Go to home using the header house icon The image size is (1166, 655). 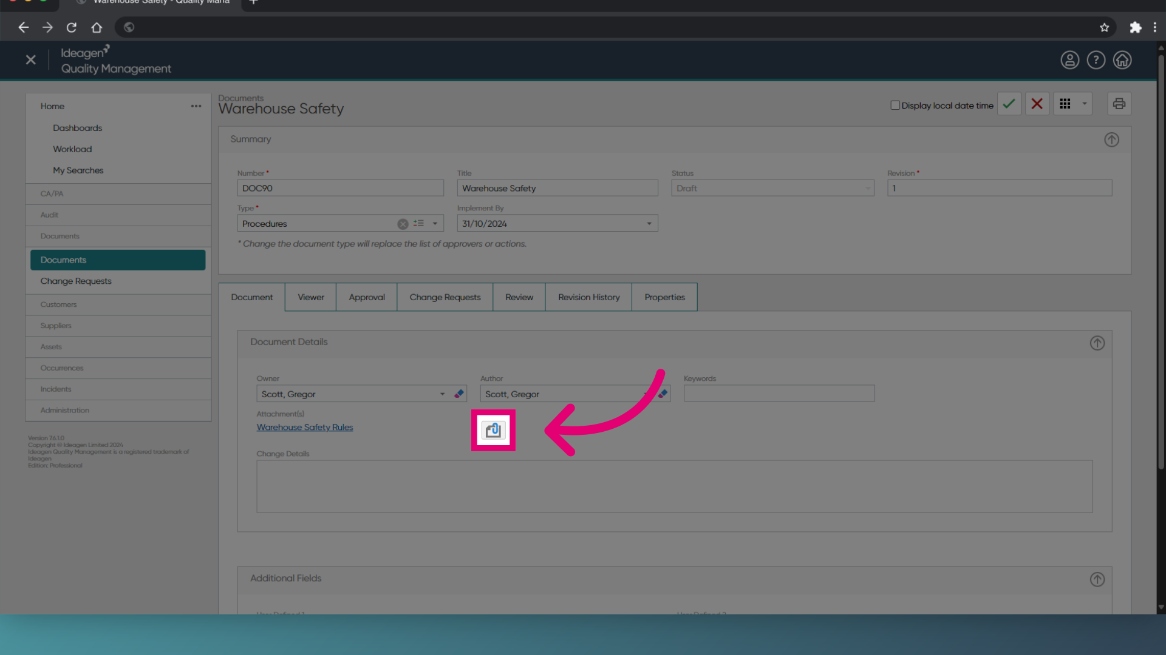pyautogui.click(x=1122, y=60)
